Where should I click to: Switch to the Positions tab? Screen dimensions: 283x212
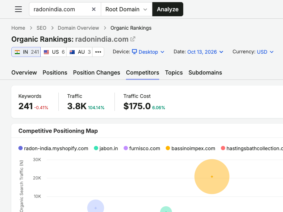tap(55, 72)
